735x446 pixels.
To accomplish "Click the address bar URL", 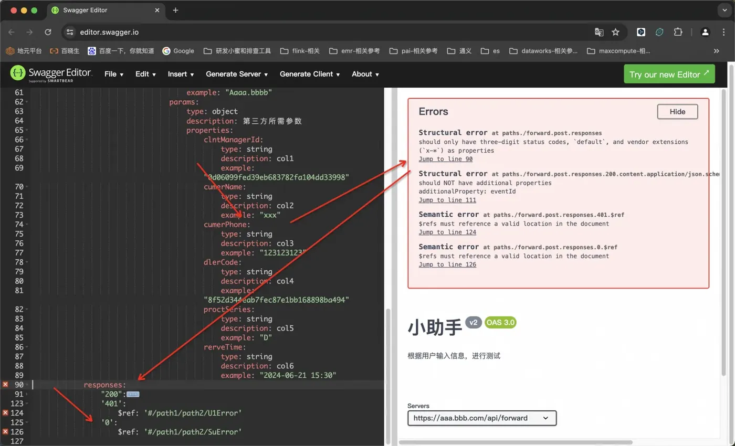I will (109, 32).
